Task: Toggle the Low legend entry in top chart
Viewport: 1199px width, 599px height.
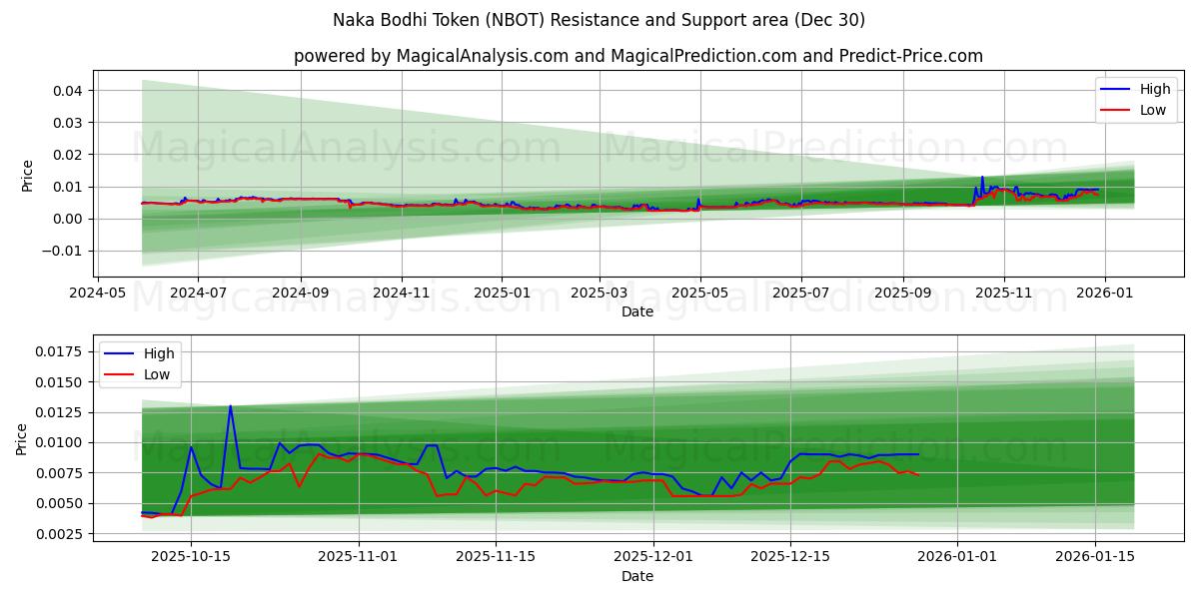Action: (x=1134, y=108)
